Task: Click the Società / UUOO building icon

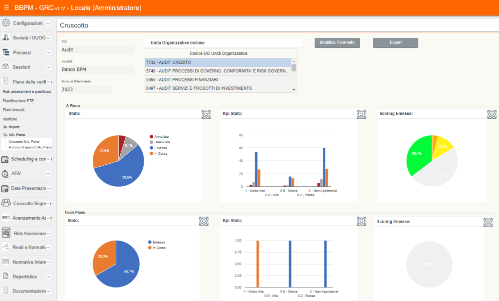Action: 6,37
